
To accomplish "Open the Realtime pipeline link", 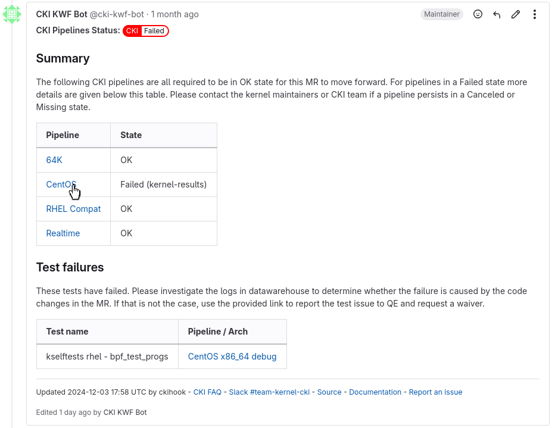I will [x=63, y=233].
